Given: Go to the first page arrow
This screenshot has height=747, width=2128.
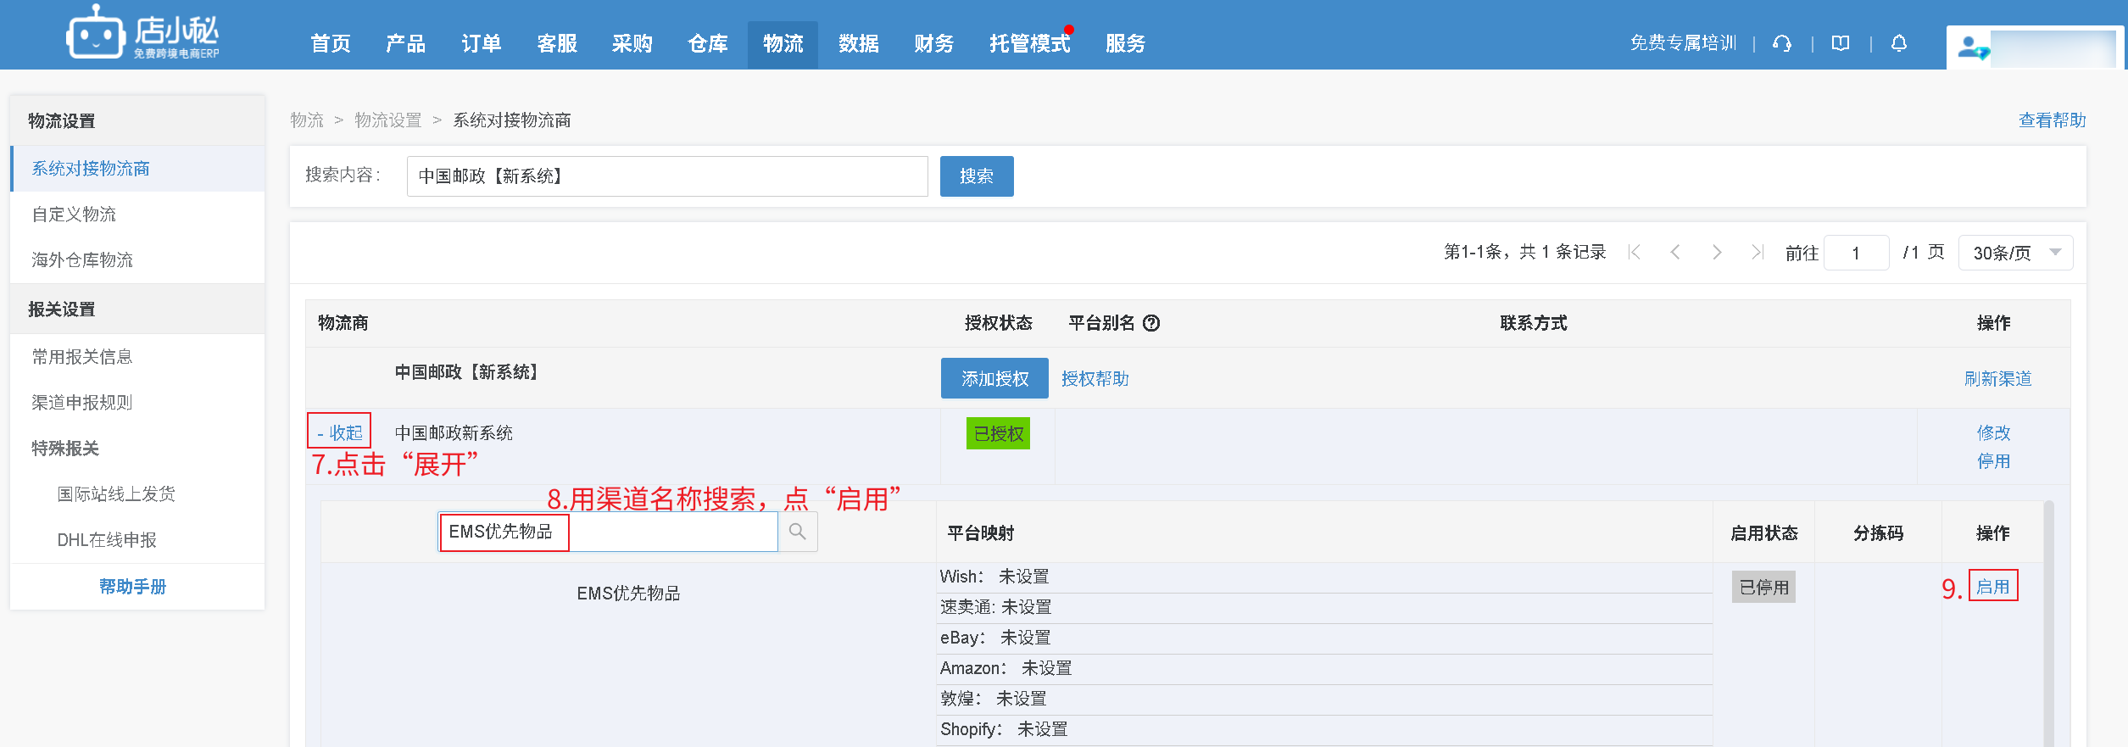Looking at the screenshot, I should 1635,253.
